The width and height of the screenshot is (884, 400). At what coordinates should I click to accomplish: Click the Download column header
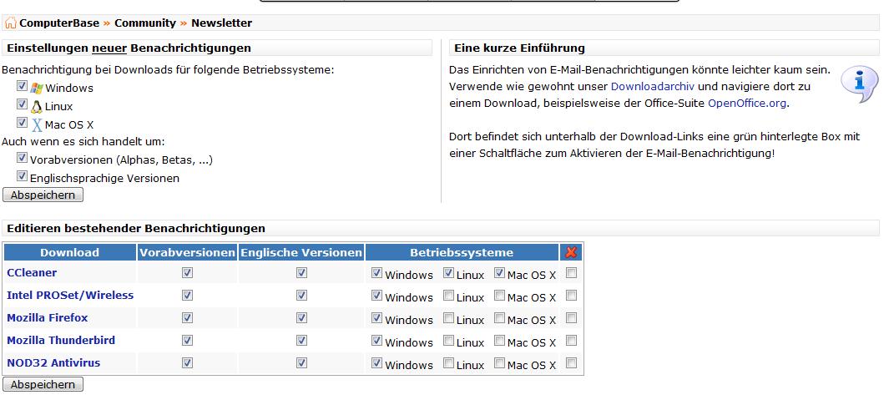tap(70, 252)
